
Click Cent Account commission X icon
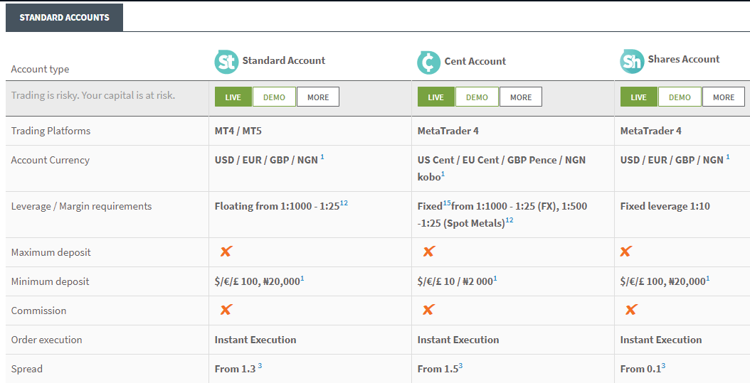click(428, 310)
